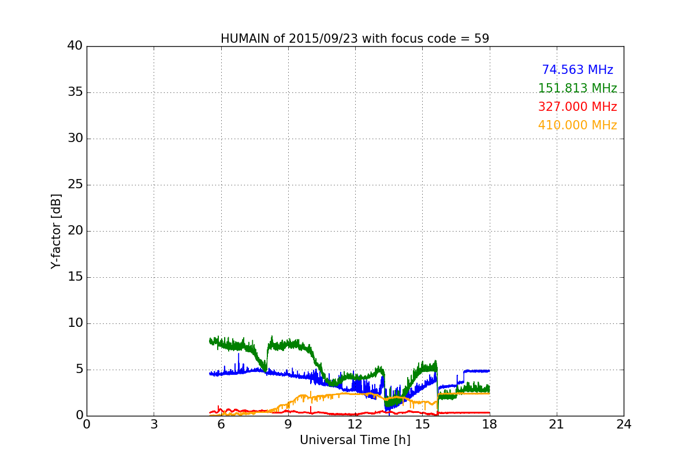Viewport: 693px width, 462px height.
Task: Click y-axis tick label 20
Action: coord(75,231)
